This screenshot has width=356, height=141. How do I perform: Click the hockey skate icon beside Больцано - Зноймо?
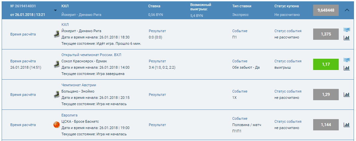56,95
